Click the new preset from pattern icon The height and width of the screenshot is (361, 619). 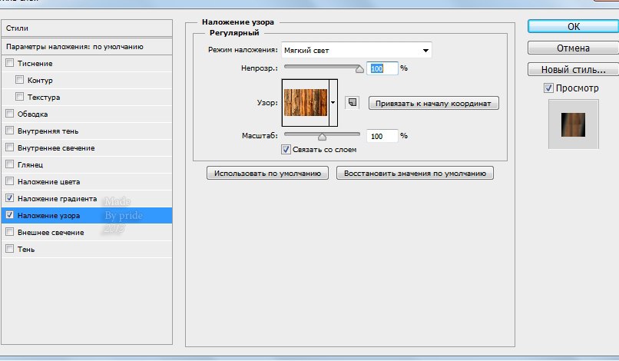(351, 102)
